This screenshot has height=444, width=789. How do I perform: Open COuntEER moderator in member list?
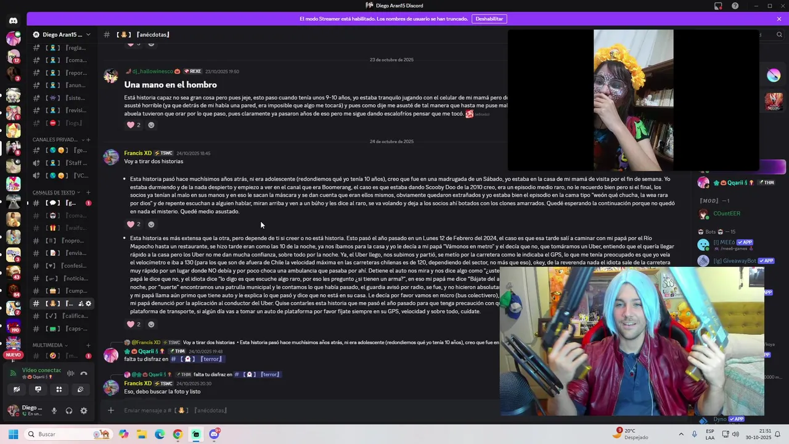click(x=726, y=213)
